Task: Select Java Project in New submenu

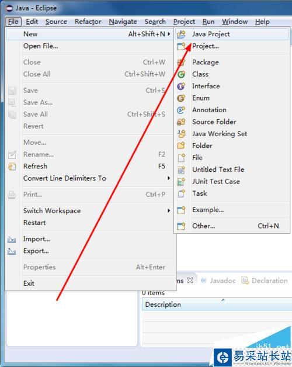Action: pyautogui.click(x=232, y=34)
